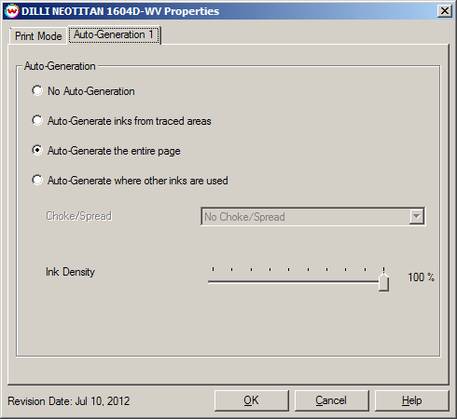Click the Ink Density label
The height and width of the screenshot is (419, 457).
click(70, 272)
